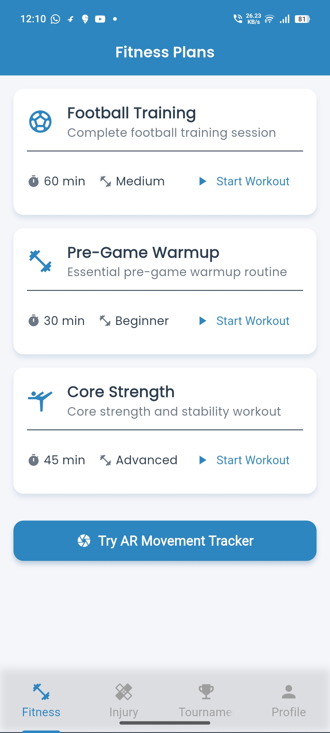Image resolution: width=330 pixels, height=733 pixels.
Task: Tap the soccer ball icon on Football Training
Action: [x=40, y=122]
